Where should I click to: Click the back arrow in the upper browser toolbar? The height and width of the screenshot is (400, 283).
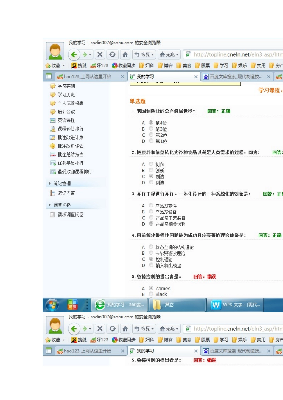point(74,54)
